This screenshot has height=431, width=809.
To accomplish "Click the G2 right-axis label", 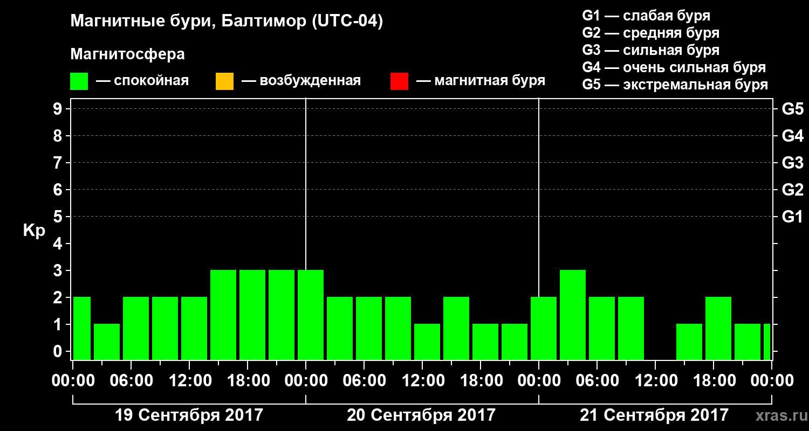I will point(792,190).
